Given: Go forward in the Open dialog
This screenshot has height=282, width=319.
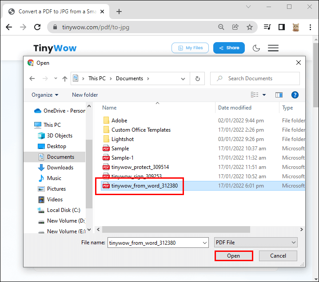Looking at the screenshot, I should (x=45, y=78).
